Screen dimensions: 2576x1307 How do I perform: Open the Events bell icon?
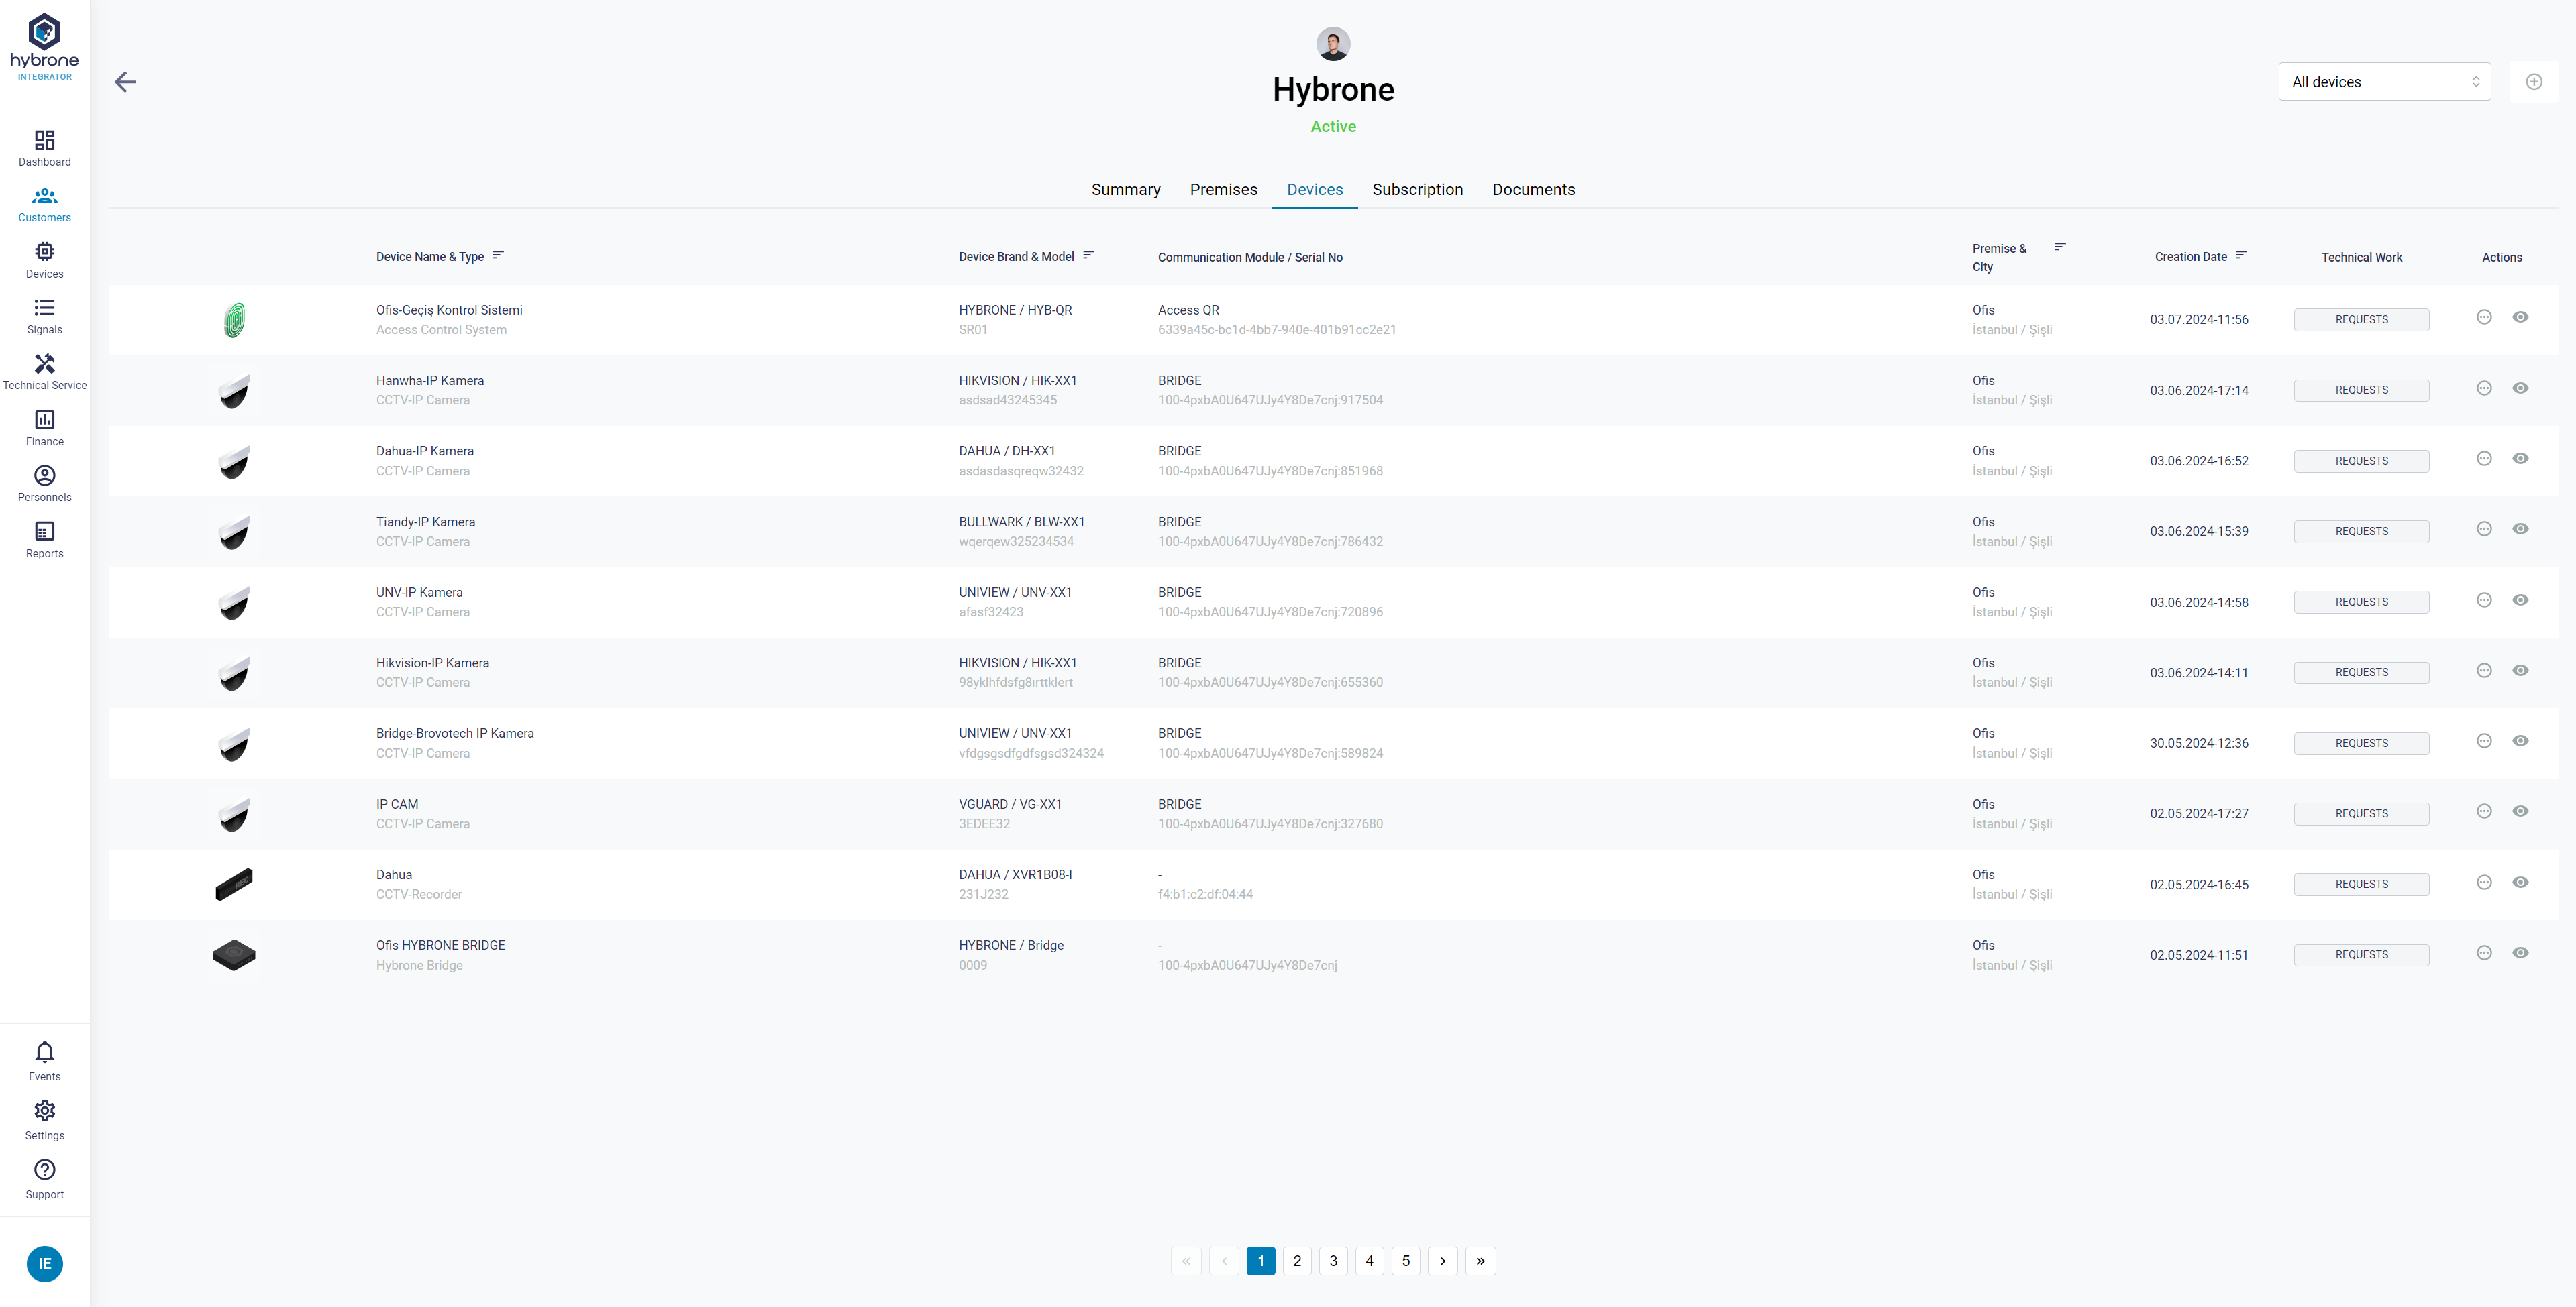(x=44, y=1052)
